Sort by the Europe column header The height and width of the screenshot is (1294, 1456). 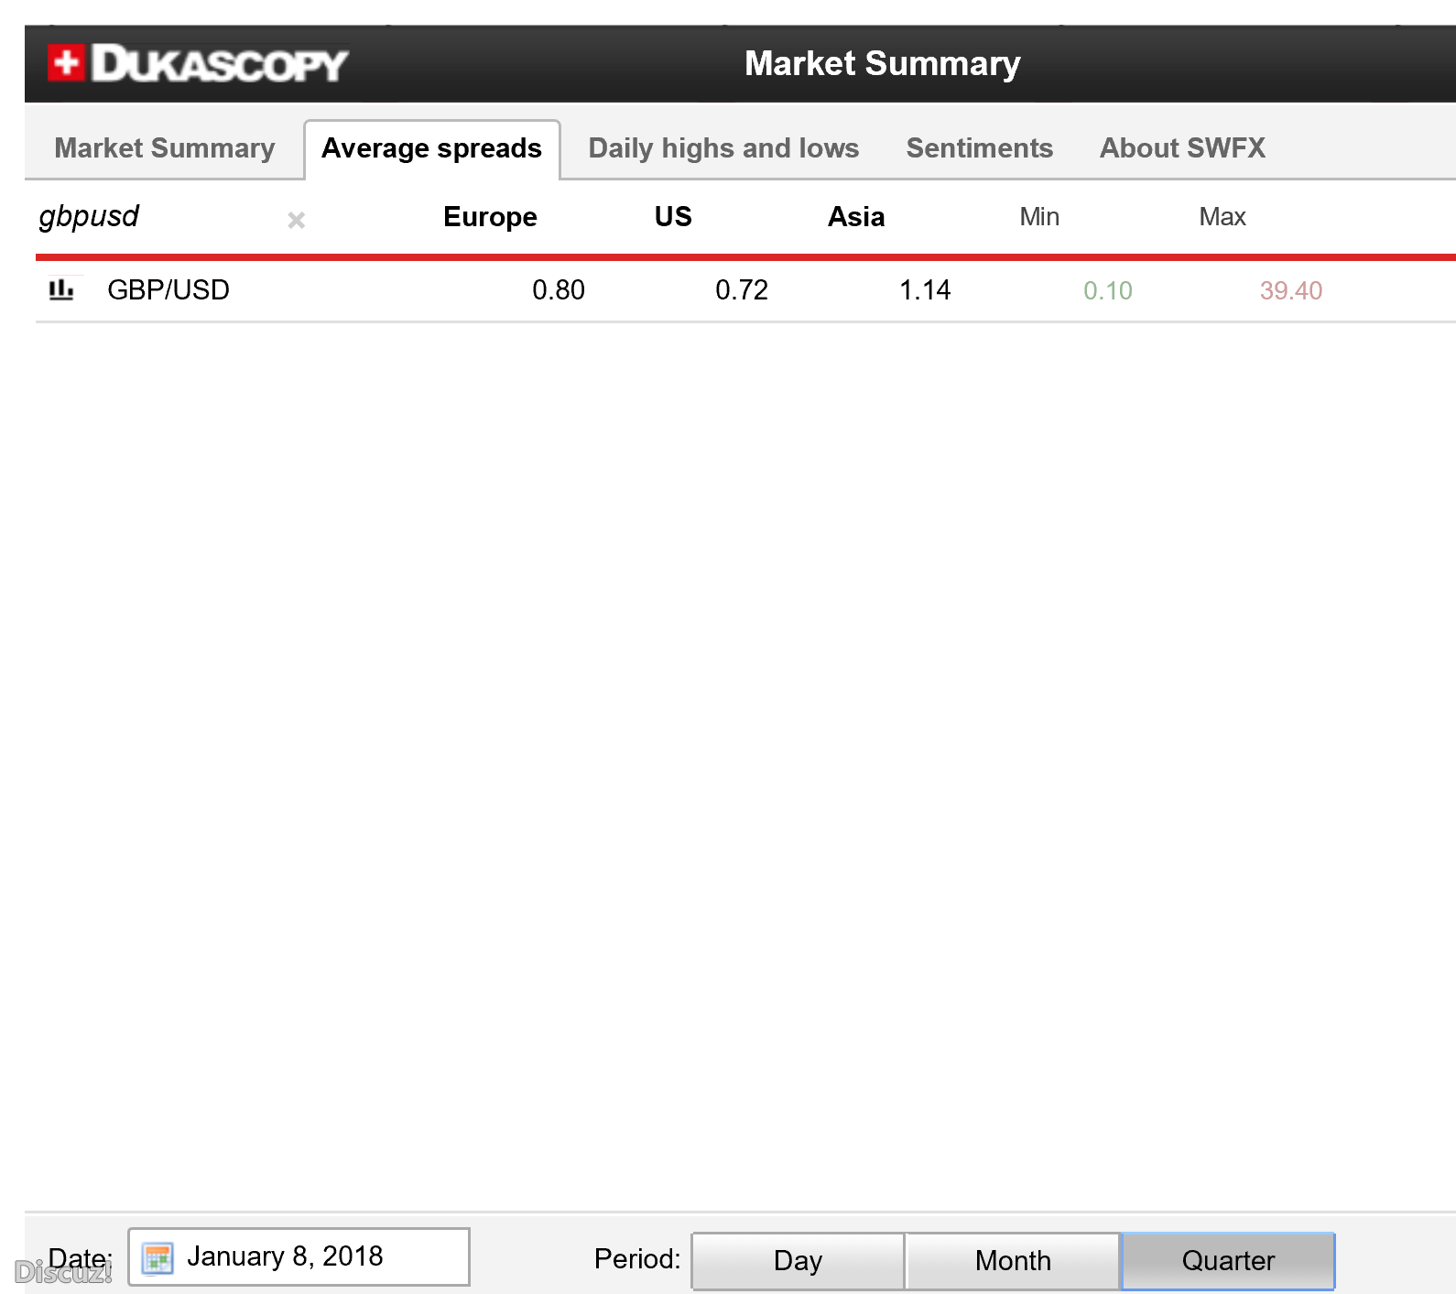490,217
